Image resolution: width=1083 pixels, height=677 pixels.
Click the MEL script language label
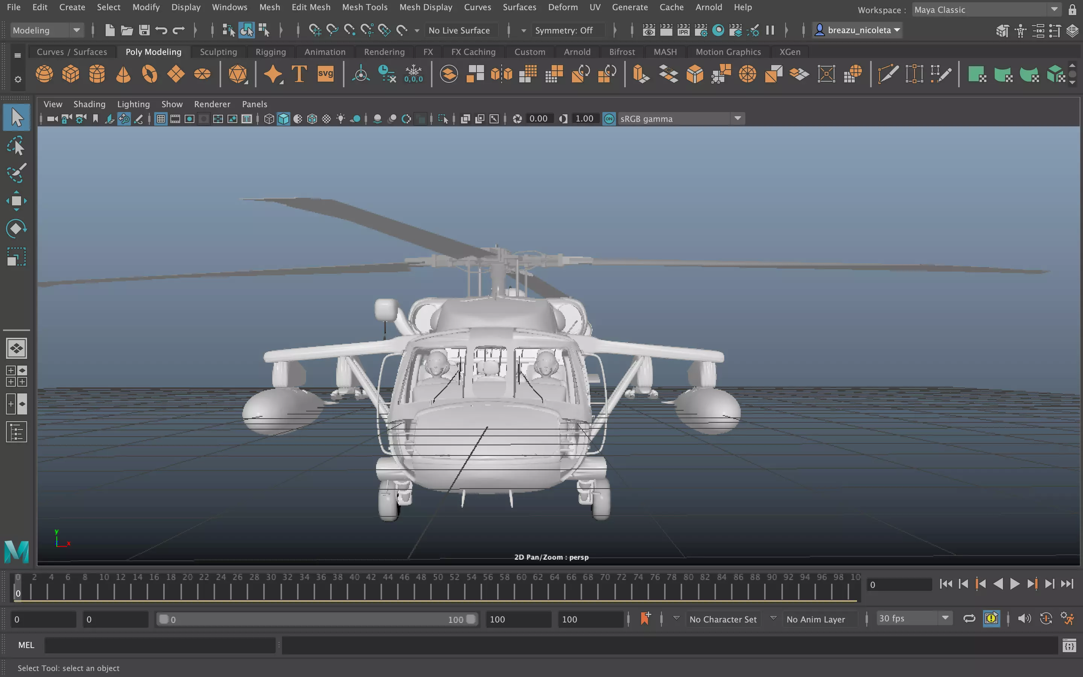(26, 645)
